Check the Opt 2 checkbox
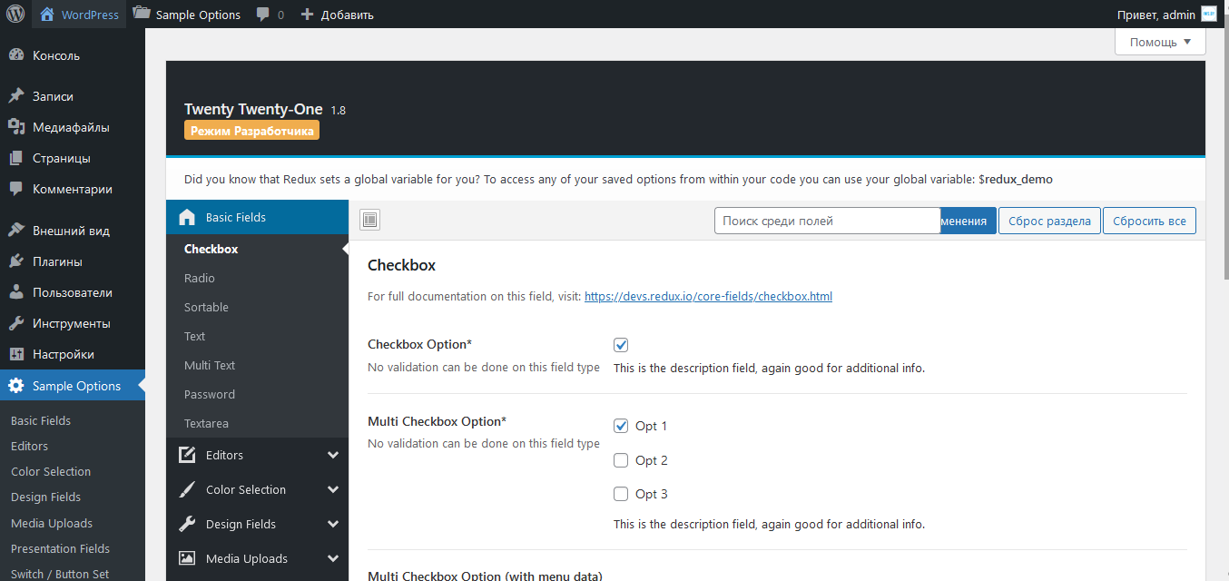The width and height of the screenshot is (1229, 581). [621, 460]
